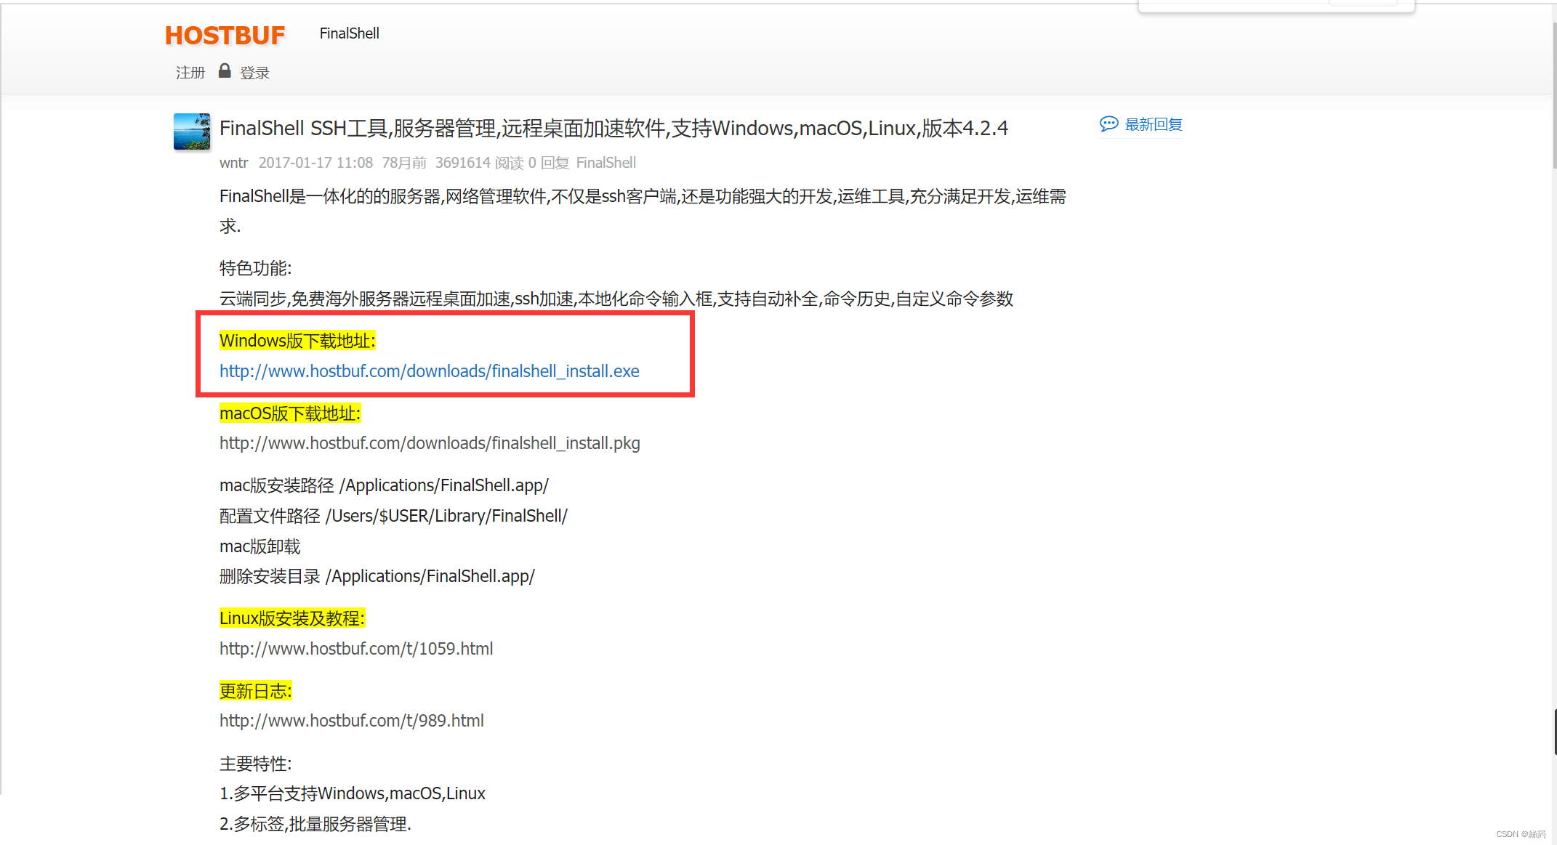Click the lock icon beside 登录
Screen dimensions: 1557x845
(x=225, y=70)
